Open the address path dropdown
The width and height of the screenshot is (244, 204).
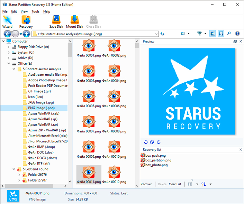[x=156, y=34]
